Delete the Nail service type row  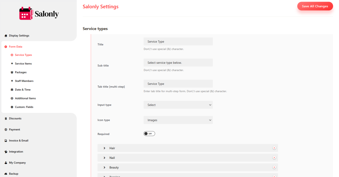[274, 158]
